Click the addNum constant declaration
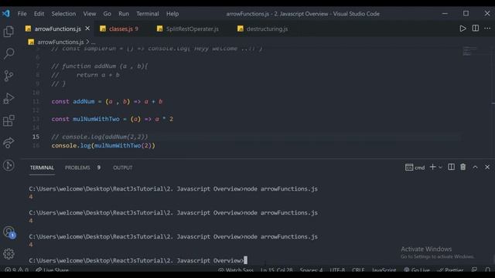The image size is (495, 278). pos(107,101)
